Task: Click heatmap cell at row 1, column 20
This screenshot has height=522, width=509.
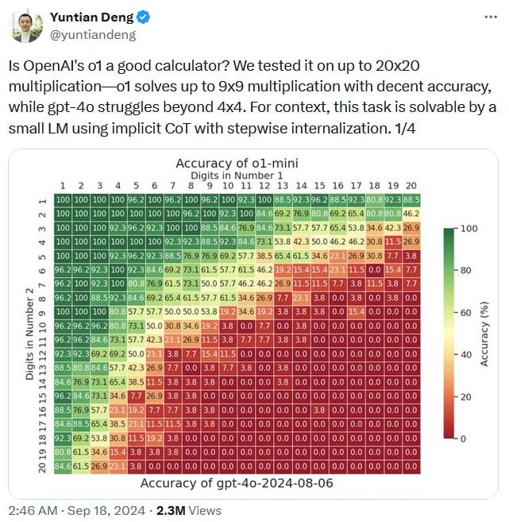Action: (411, 200)
